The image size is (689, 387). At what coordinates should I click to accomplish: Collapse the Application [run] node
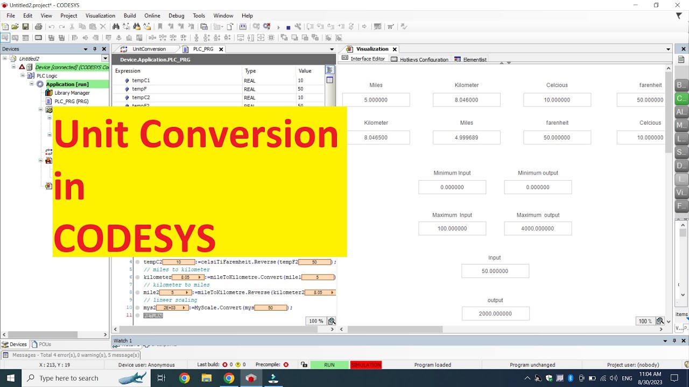click(31, 84)
